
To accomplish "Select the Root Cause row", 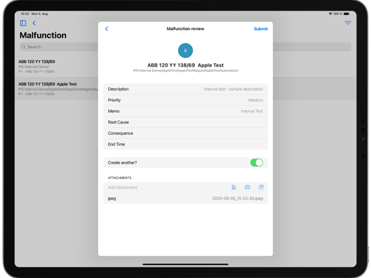I will tap(185, 122).
